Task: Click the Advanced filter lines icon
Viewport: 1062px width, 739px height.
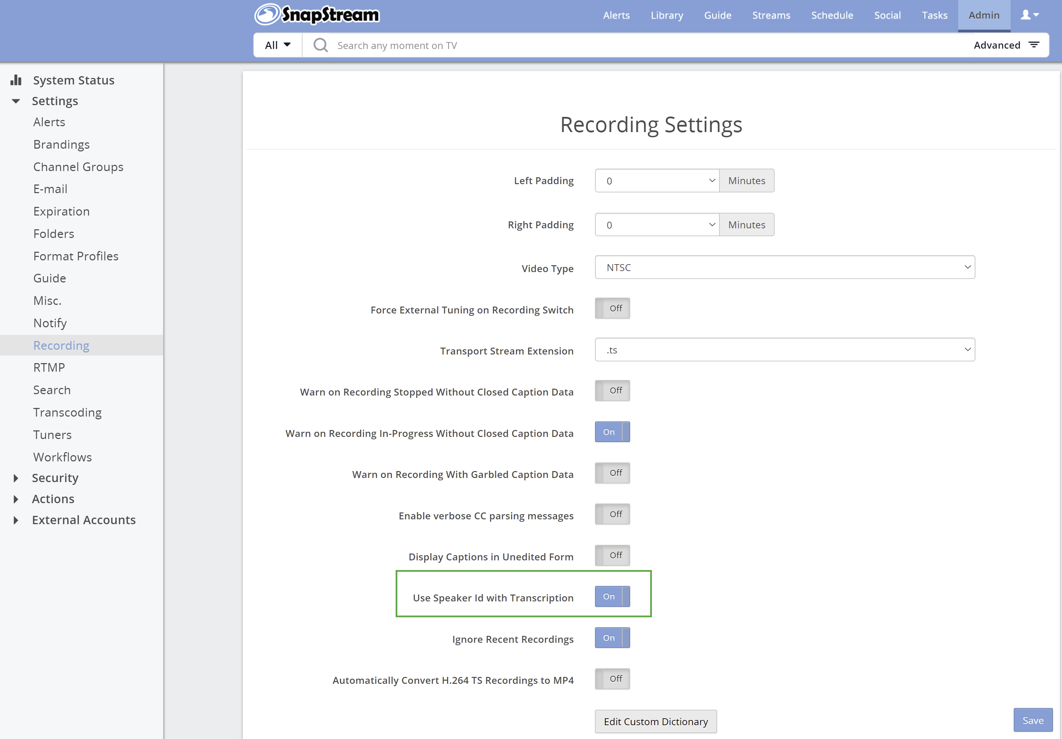Action: pos(1034,45)
